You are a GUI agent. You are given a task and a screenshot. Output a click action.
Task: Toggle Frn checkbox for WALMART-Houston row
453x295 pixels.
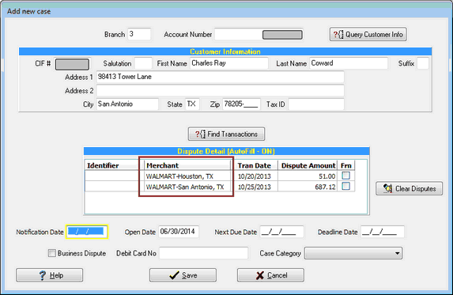pyautogui.click(x=345, y=176)
